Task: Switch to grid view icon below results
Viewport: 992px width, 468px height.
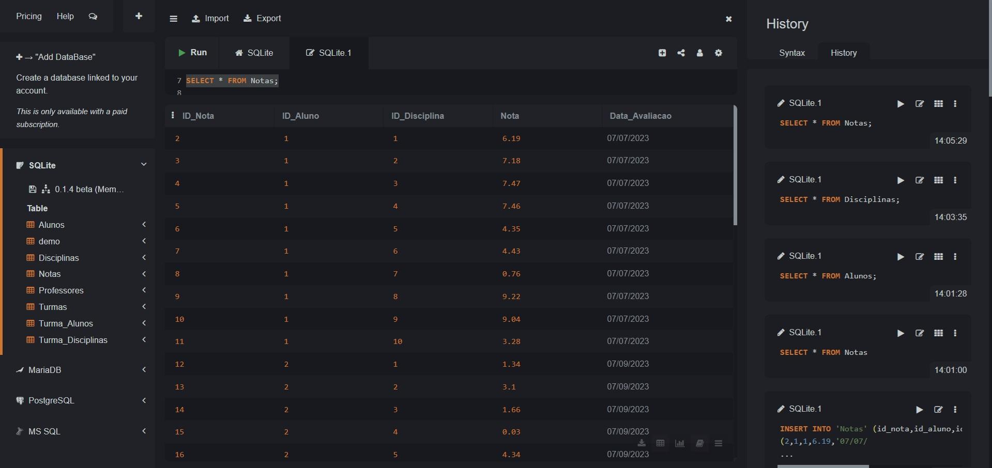Action: 660,443
